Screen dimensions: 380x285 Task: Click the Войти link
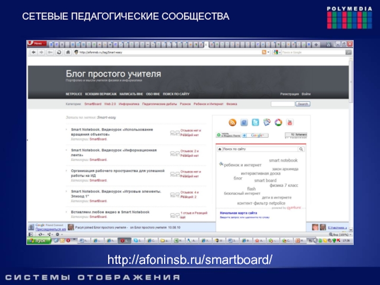(x=306, y=94)
